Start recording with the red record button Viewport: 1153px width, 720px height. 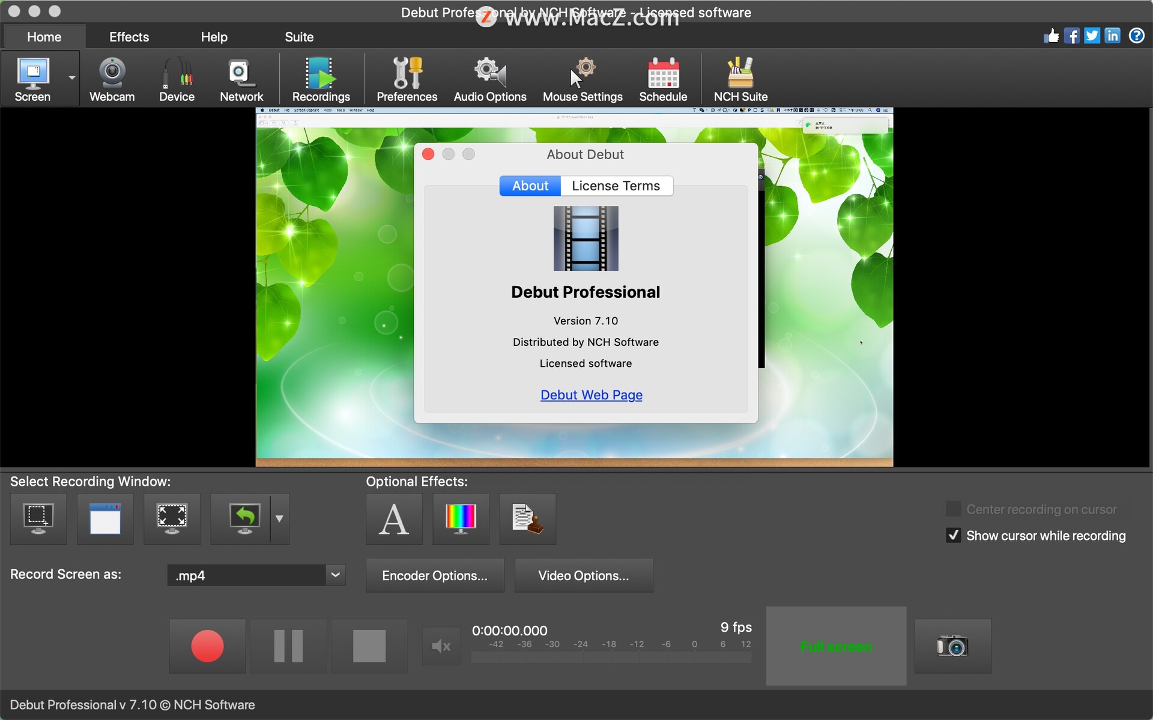click(207, 646)
